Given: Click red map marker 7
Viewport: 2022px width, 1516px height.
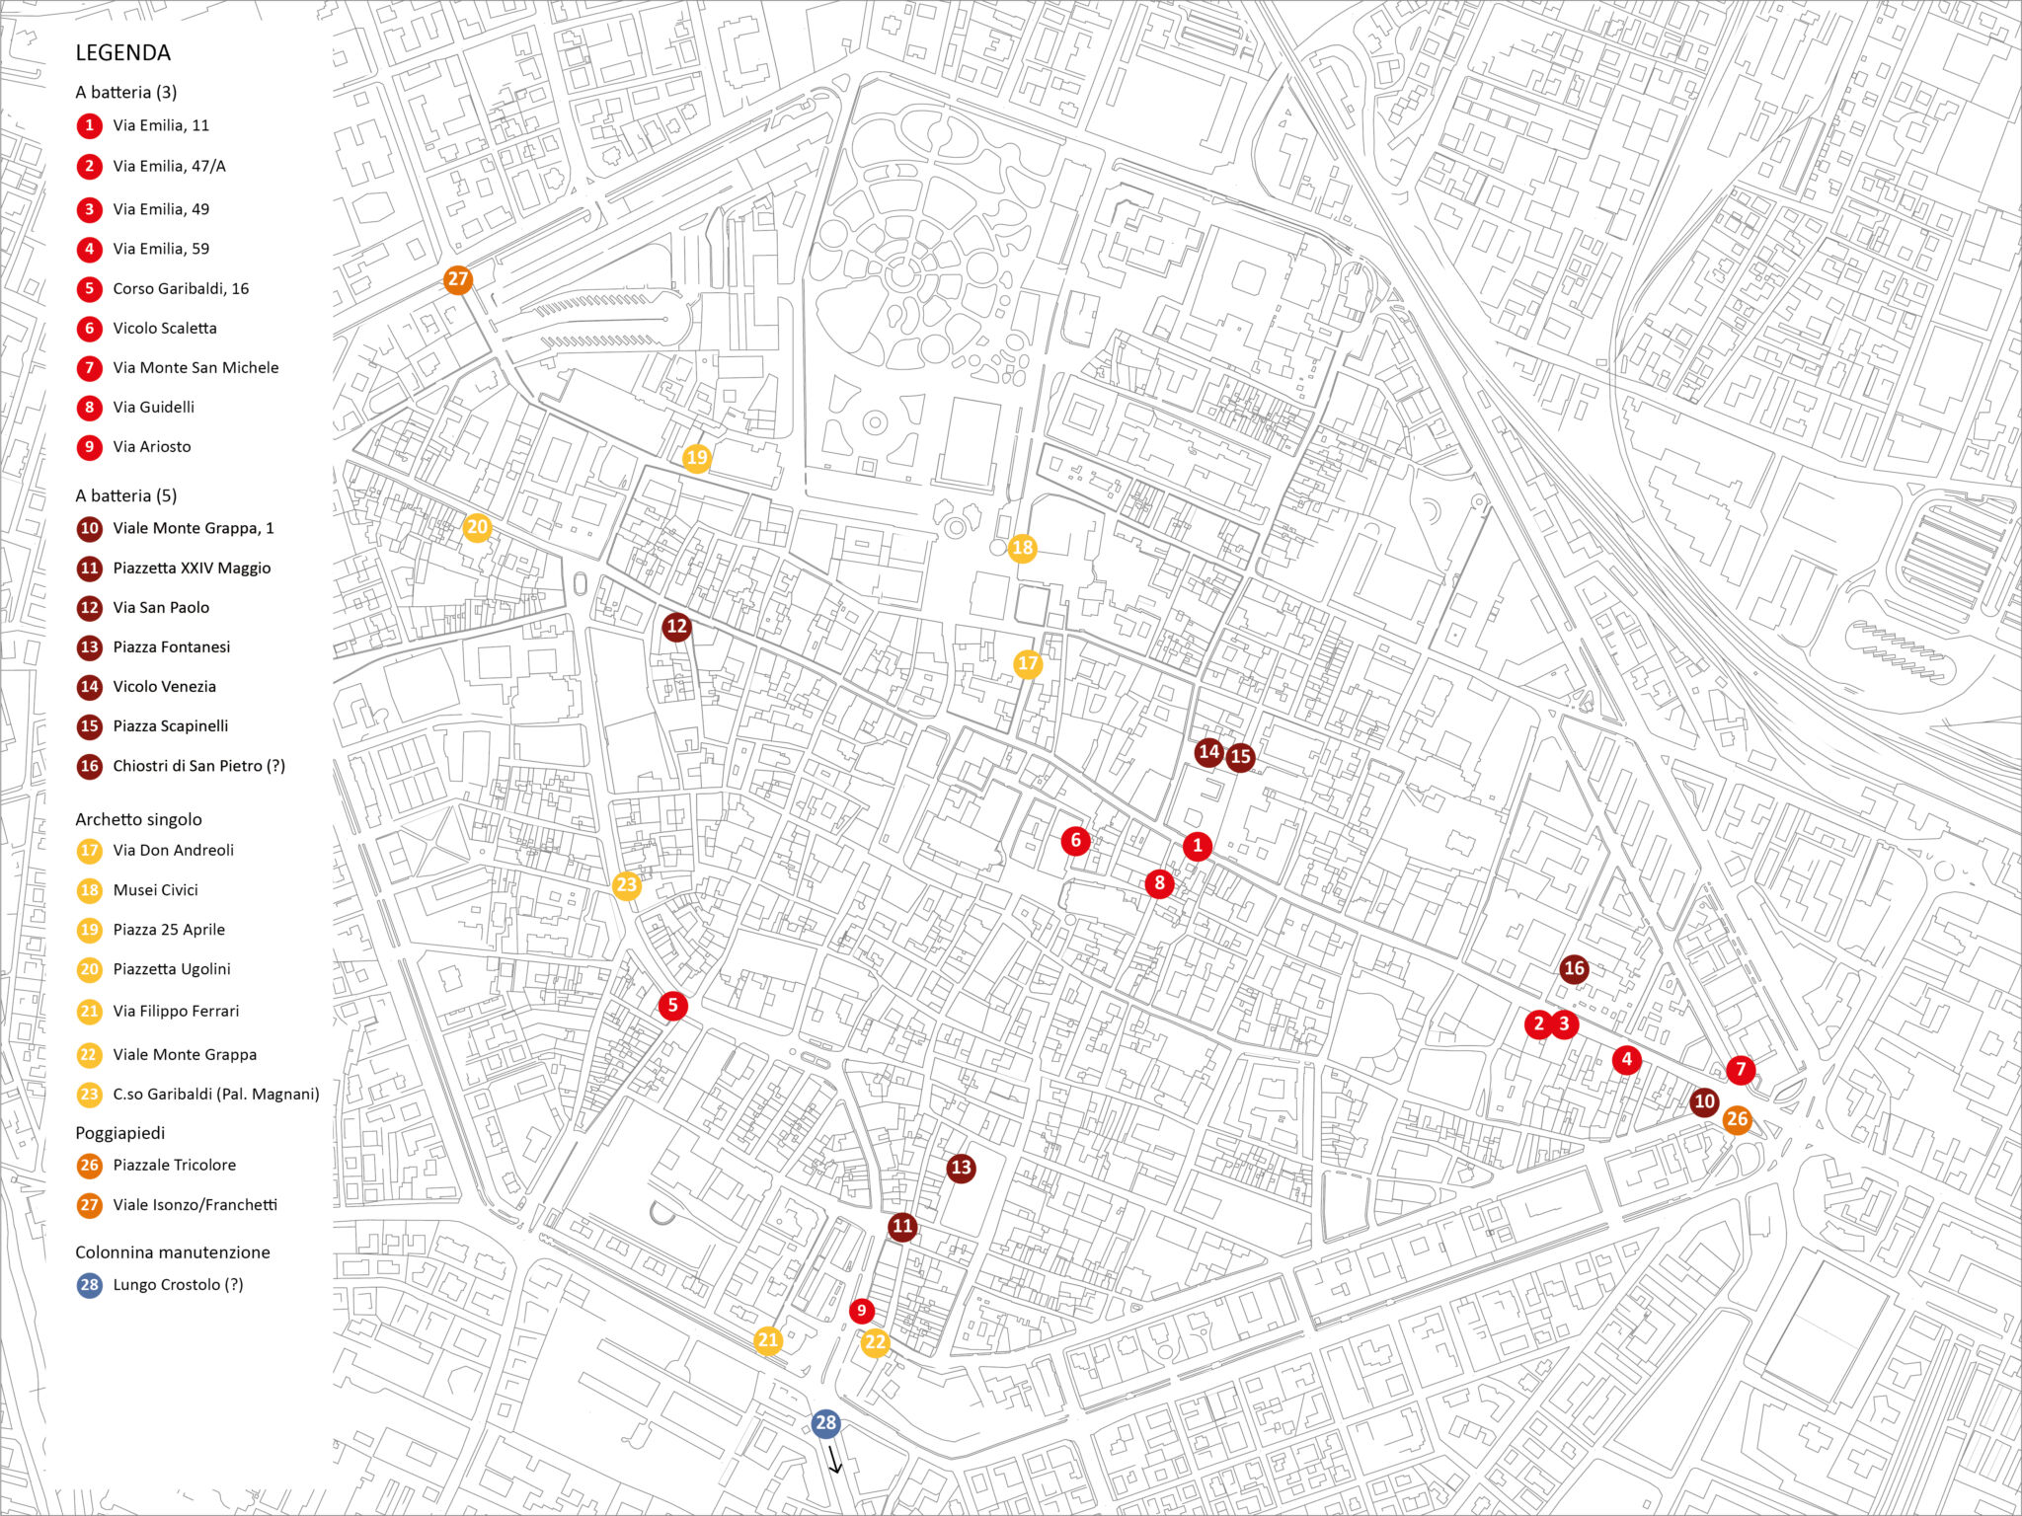Looking at the screenshot, I should 1741,1070.
